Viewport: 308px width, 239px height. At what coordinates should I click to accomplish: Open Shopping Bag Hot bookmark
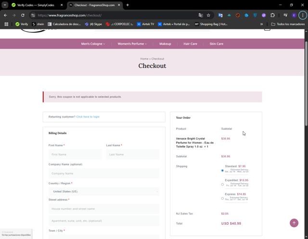211,24
